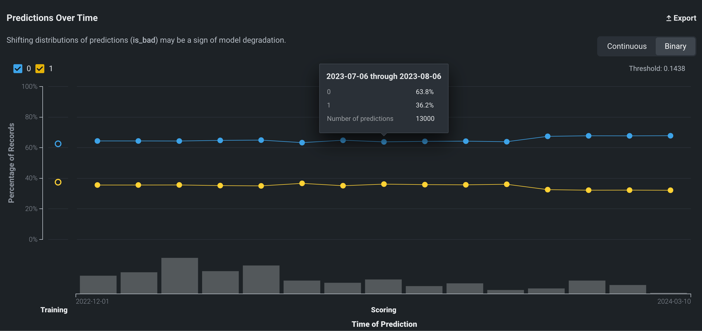Click the Export upload icon
702x331 pixels.
(669, 18)
